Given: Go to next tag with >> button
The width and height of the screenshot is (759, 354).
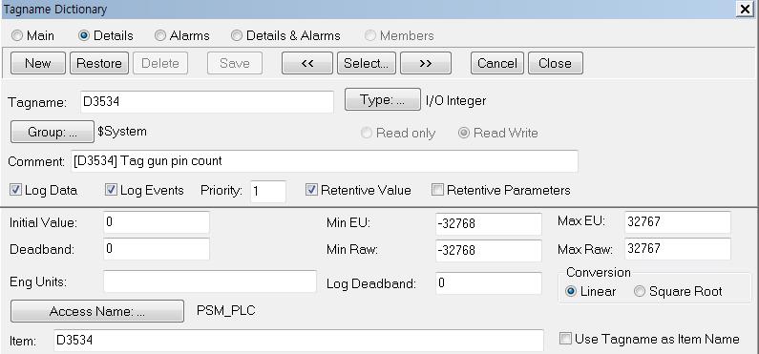Looking at the screenshot, I should pyautogui.click(x=426, y=63).
